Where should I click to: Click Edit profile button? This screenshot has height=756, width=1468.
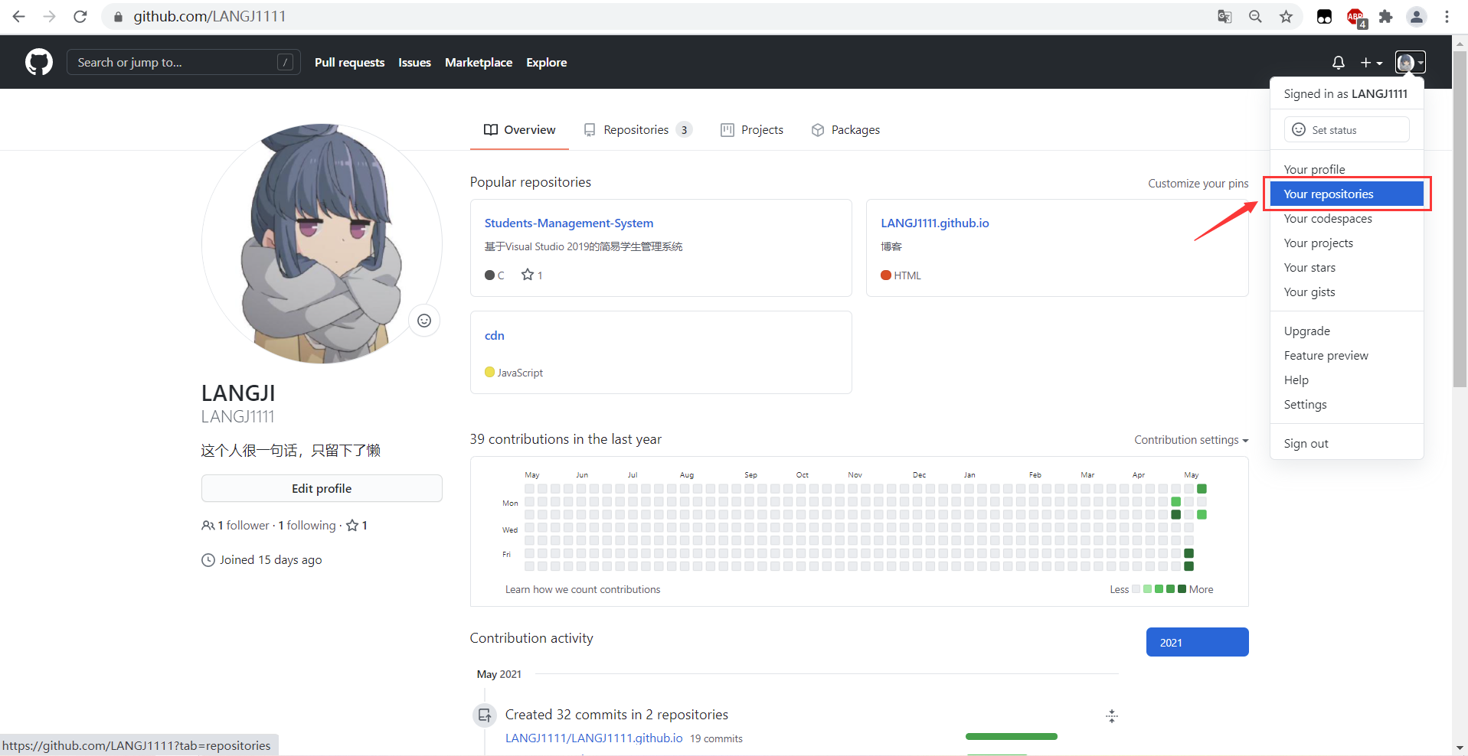tap(322, 488)
